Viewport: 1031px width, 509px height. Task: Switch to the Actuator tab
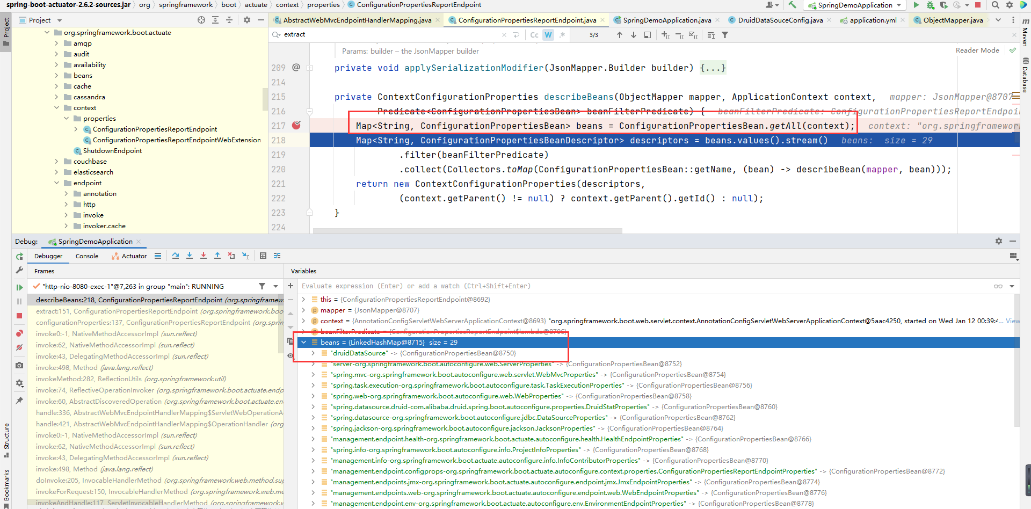coord(129,256)
